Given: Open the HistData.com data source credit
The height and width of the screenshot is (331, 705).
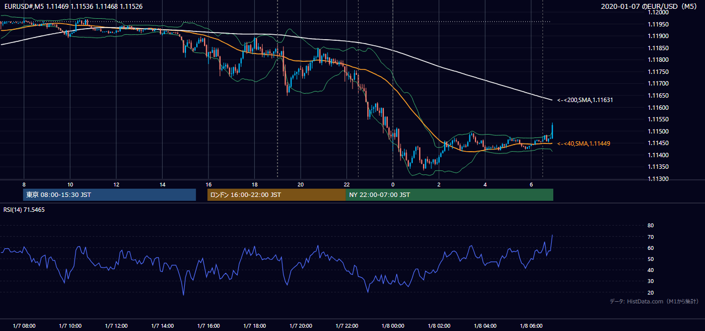Looking at the screenshot, I should [x=654, y=301].
